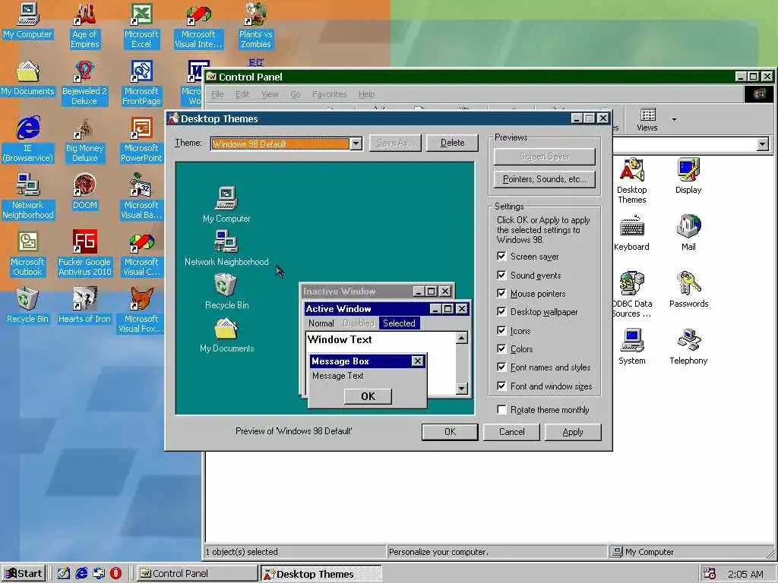The width and height of the screenshot is (778, 583).
Task: Toggle the Colors checkbox
Action: click(501, 348)
